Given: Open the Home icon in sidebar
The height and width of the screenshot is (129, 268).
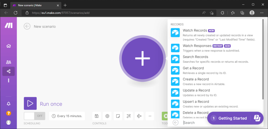Looking at the screenshot, I should pos(9,46).
